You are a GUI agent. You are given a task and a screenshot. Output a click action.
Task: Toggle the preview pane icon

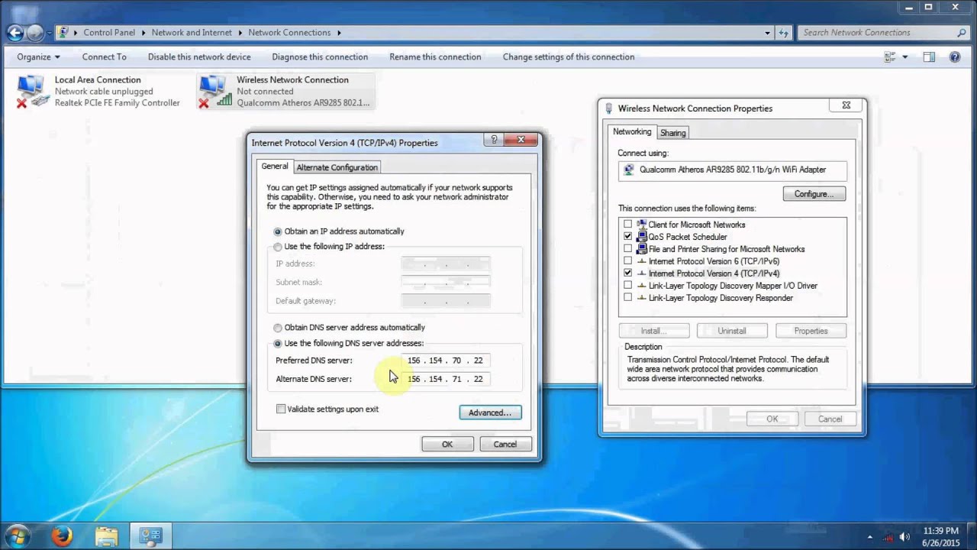929,57
